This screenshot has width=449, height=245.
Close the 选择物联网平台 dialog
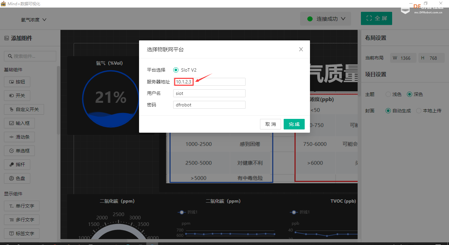(x=301, y=49)
